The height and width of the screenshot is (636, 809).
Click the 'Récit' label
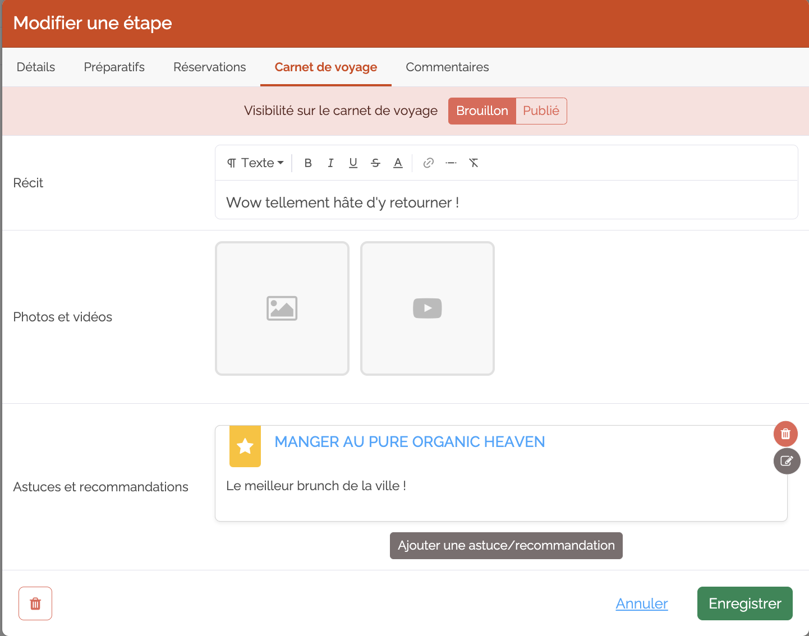coord(28,183)
